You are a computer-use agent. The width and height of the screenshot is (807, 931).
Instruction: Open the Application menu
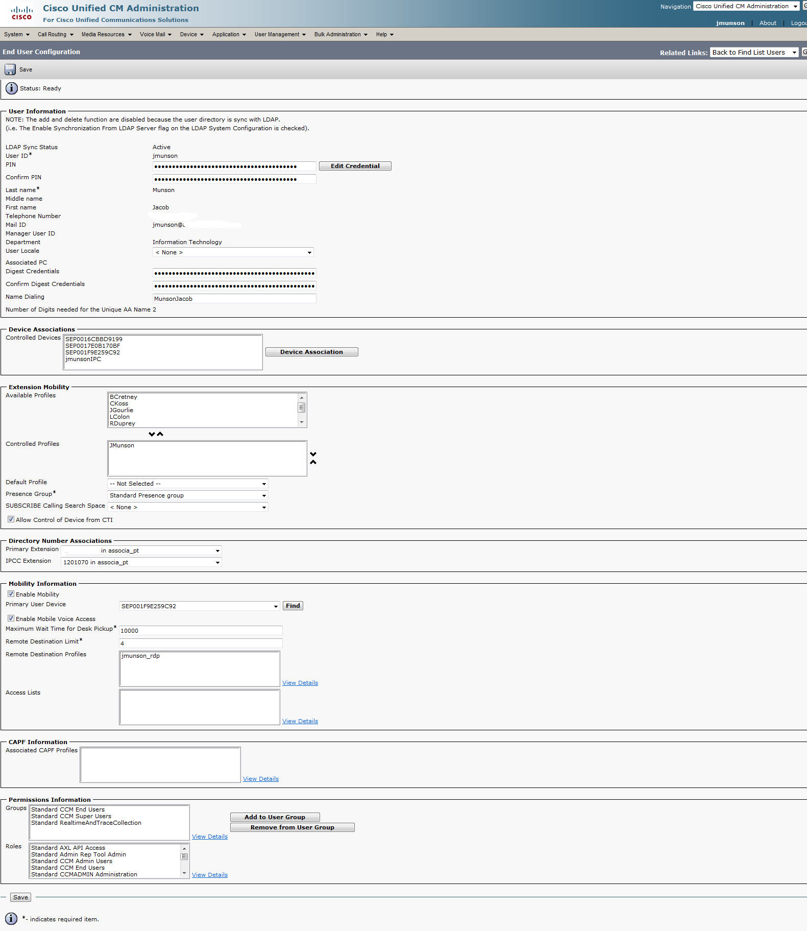tap(229, 34)
